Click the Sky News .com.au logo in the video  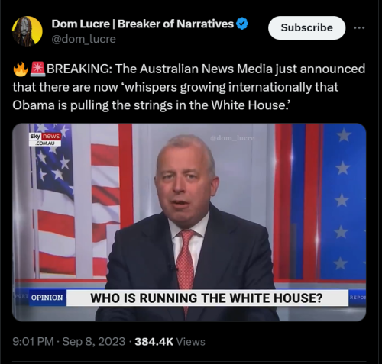(x=45, y=140)
